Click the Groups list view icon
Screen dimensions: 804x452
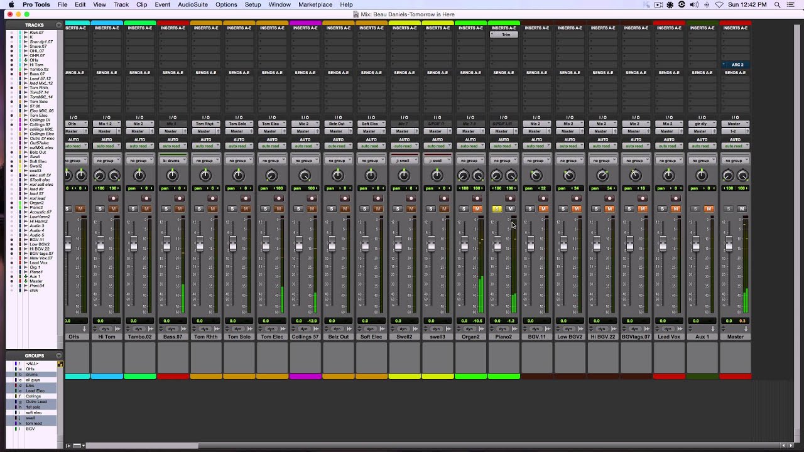coord(60,363)
